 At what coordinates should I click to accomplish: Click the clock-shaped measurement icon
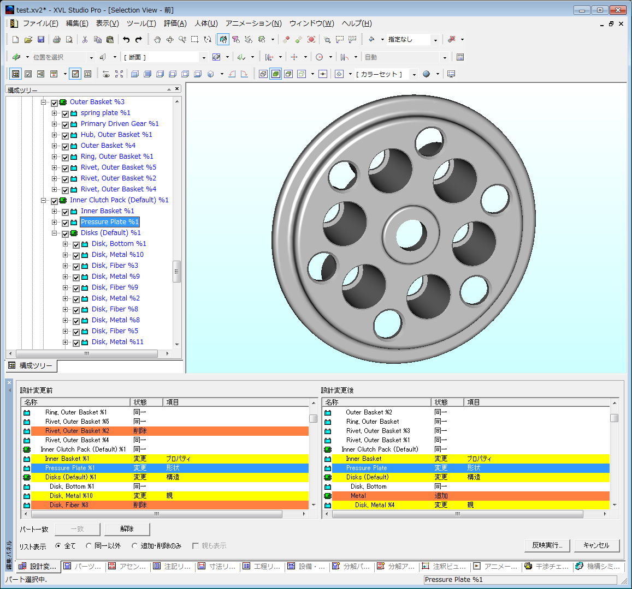coord(319,57)
